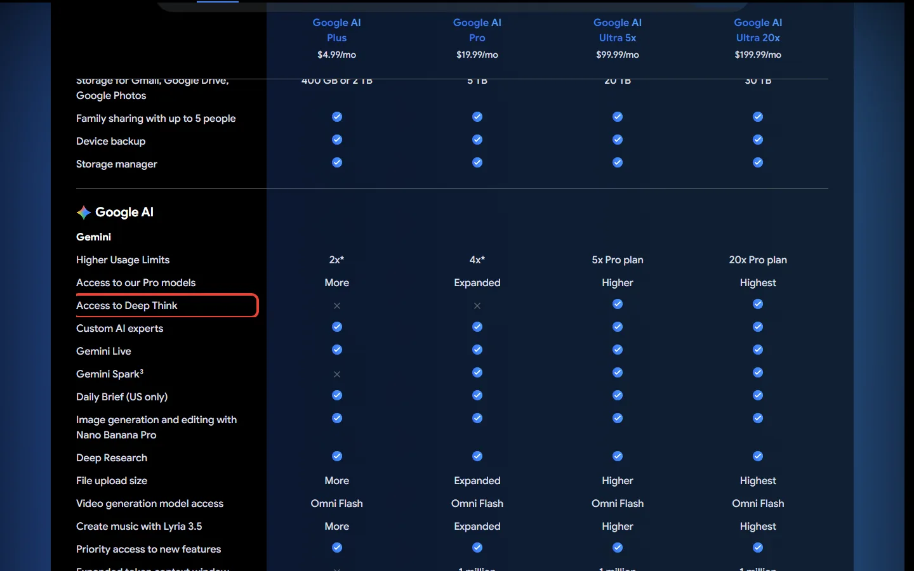Click the Gemini Spark X mark for Plus

337,374
